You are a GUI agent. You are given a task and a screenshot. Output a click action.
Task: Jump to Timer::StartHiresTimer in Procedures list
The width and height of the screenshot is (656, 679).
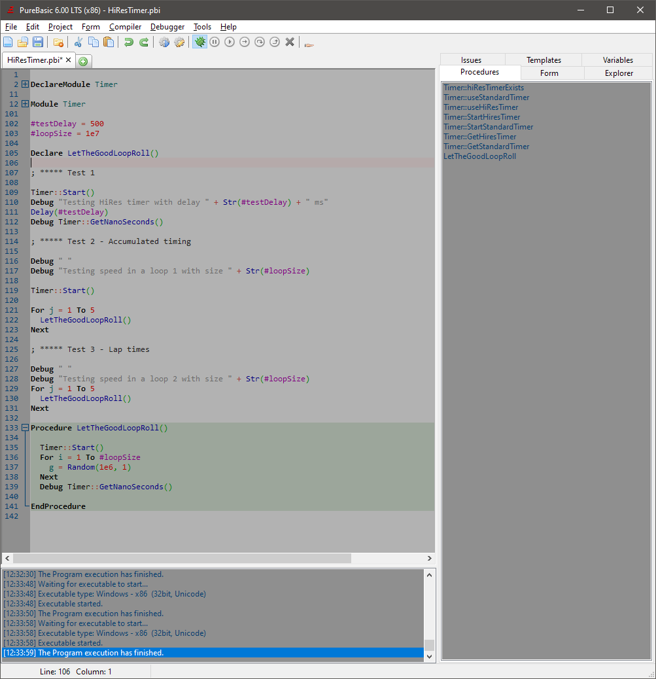click(x=481, y=117)
